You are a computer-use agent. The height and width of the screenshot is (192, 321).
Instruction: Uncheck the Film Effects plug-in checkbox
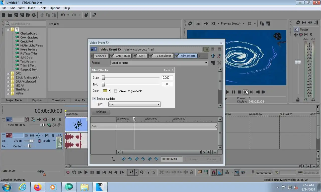(177, 56)
